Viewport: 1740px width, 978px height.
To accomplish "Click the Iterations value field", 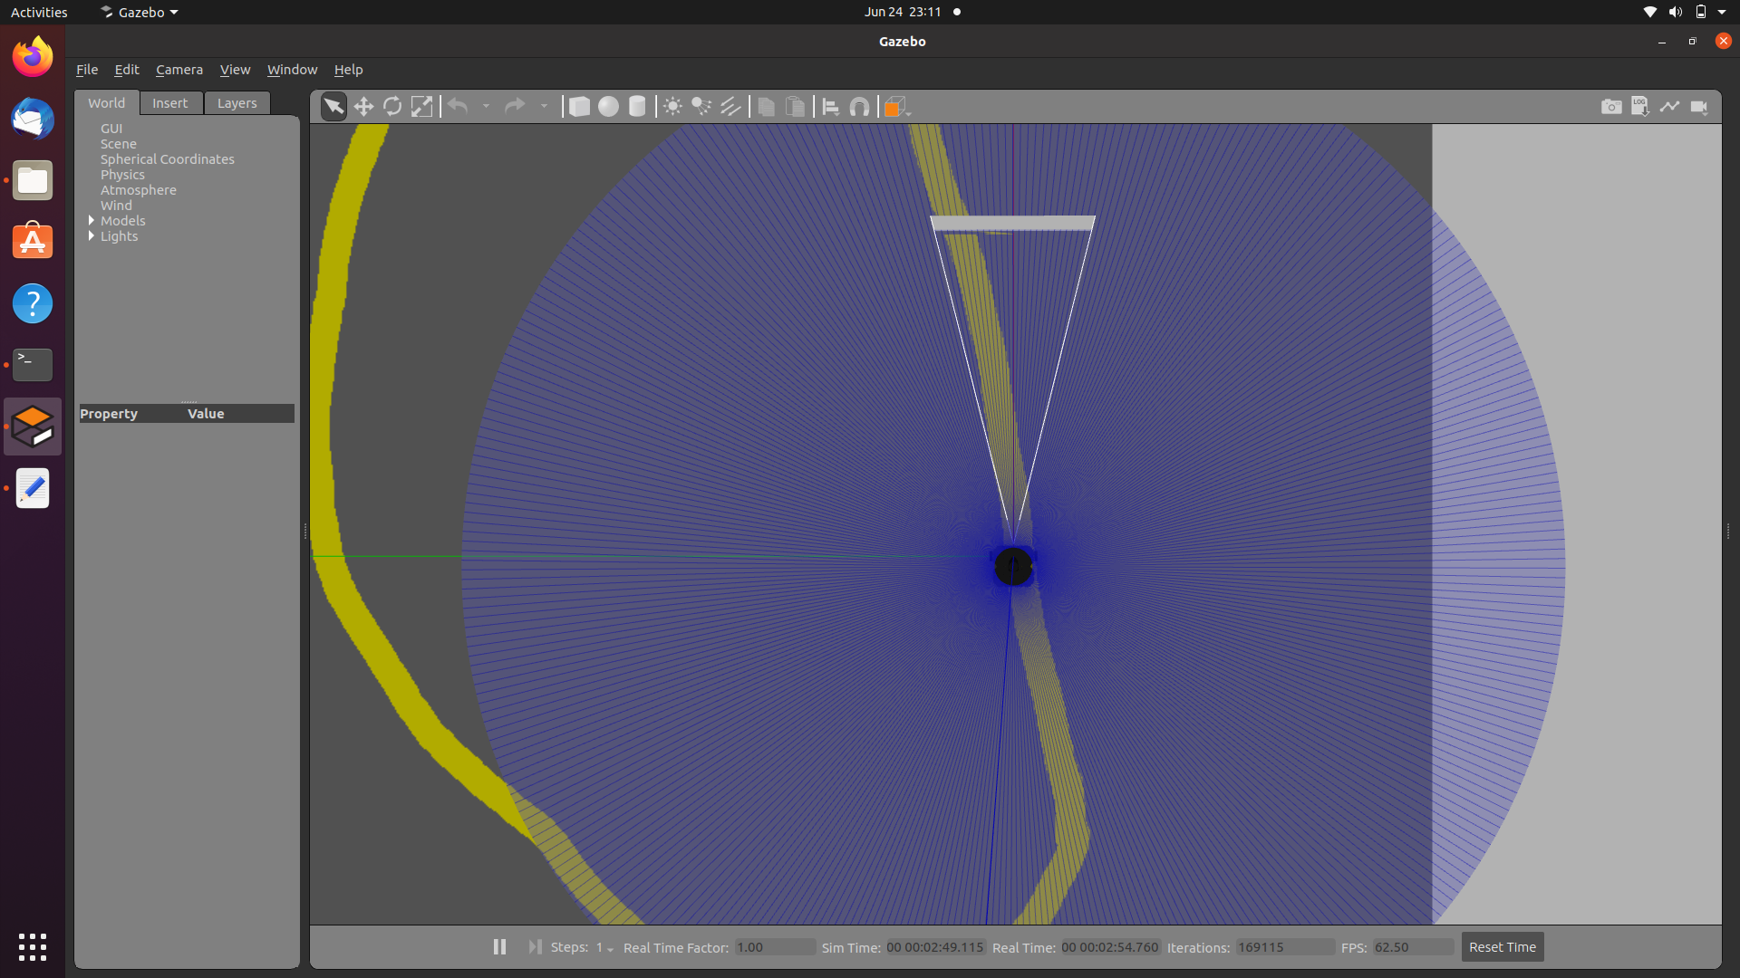I will 1285,947.
